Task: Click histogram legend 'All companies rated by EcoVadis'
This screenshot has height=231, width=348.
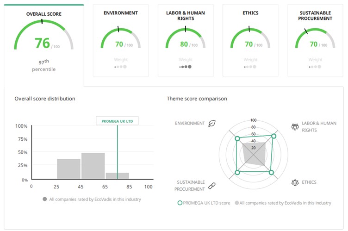Action: 95,199
